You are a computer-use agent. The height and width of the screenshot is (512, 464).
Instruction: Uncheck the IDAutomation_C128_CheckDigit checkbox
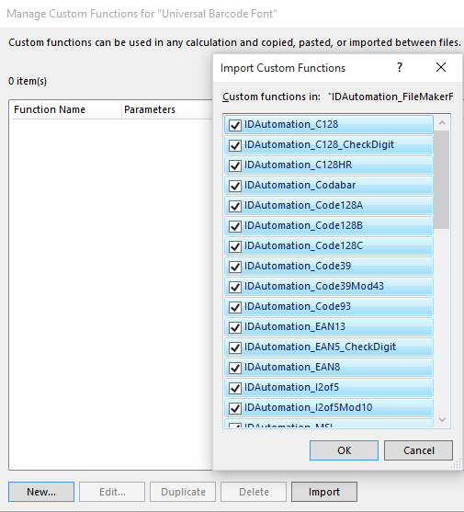[x=235, y=145]
